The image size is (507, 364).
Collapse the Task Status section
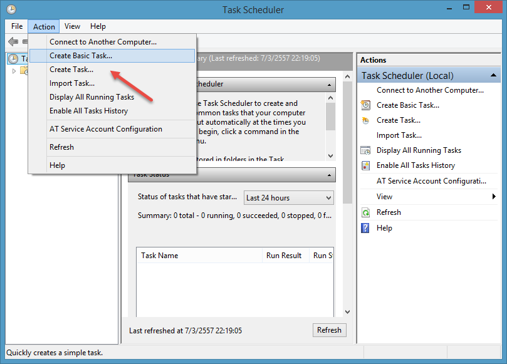(328, 175)
